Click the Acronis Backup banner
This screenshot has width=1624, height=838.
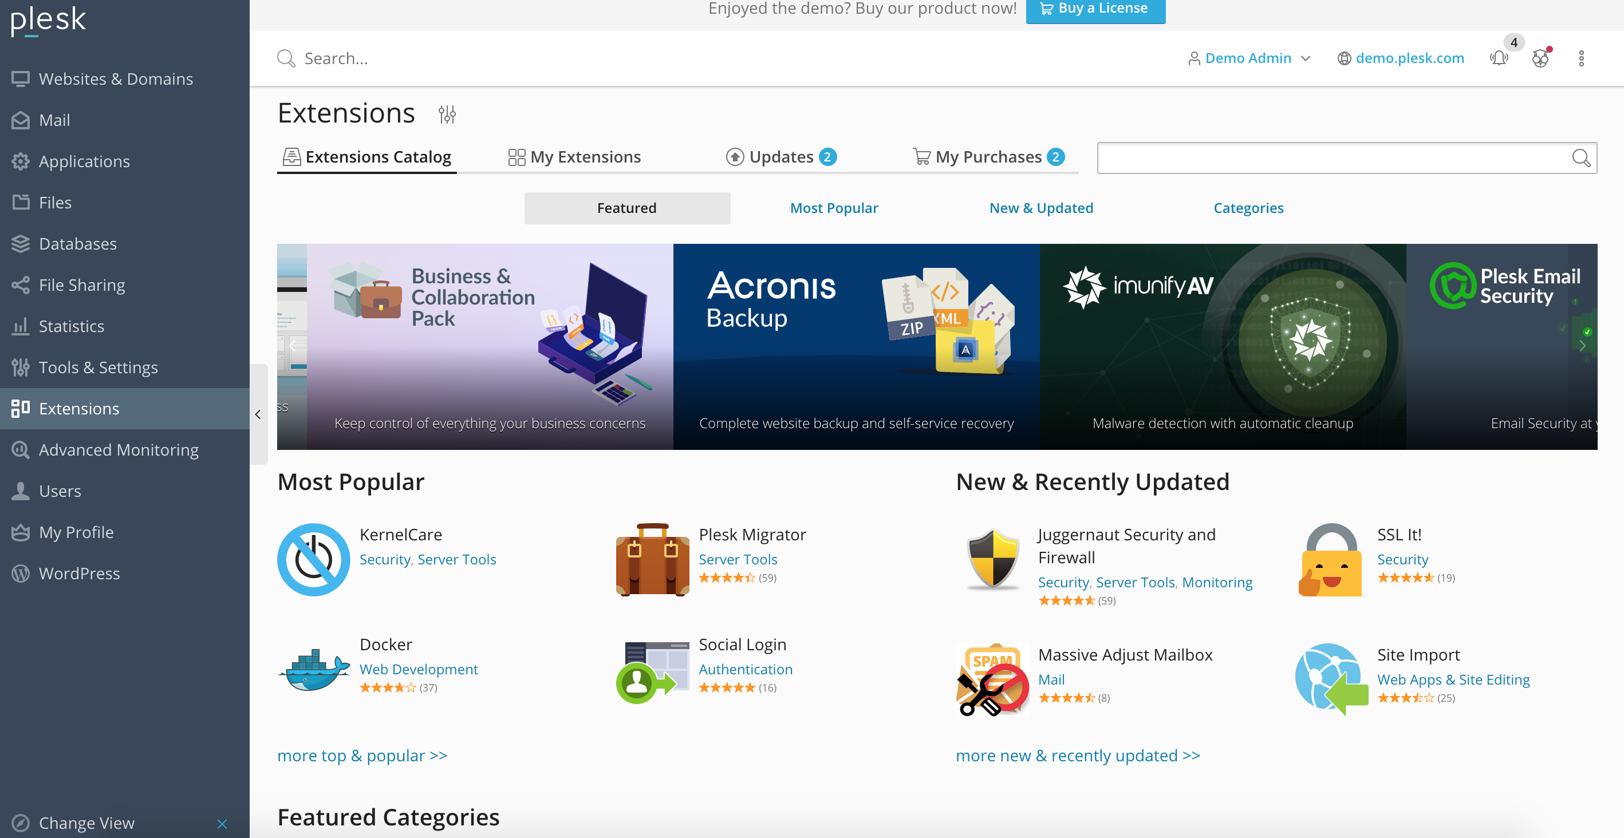856,346
